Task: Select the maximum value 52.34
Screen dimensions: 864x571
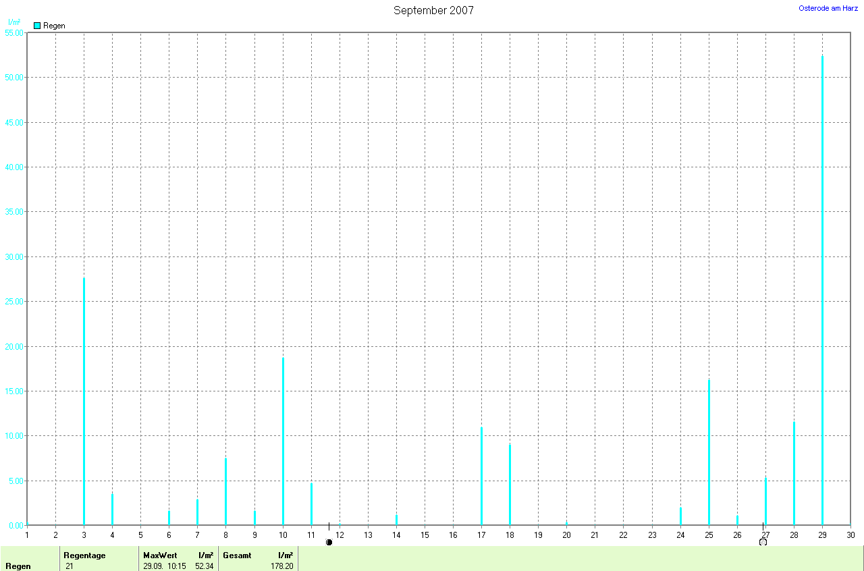Action: (x=204, y=566)
